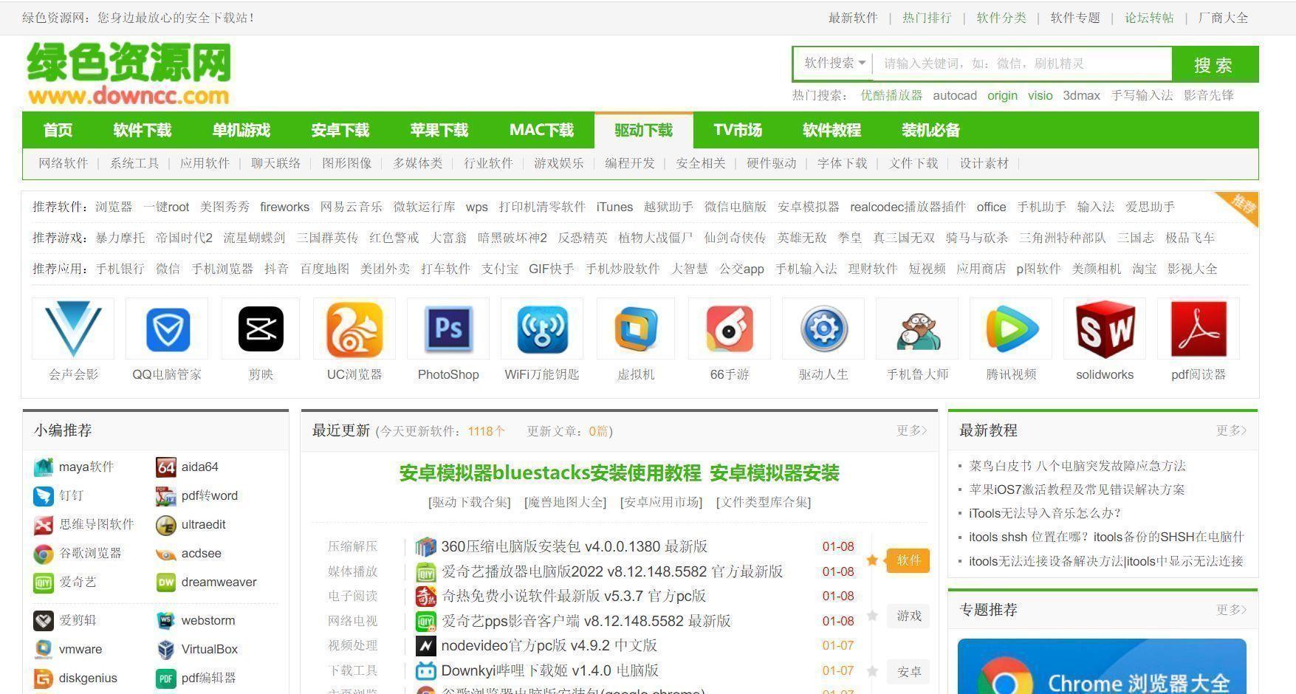Screen dimensions: 1296x694
Task: Open 苹果iOS7激活教程 tutorial link
Action: point(1077,489)
